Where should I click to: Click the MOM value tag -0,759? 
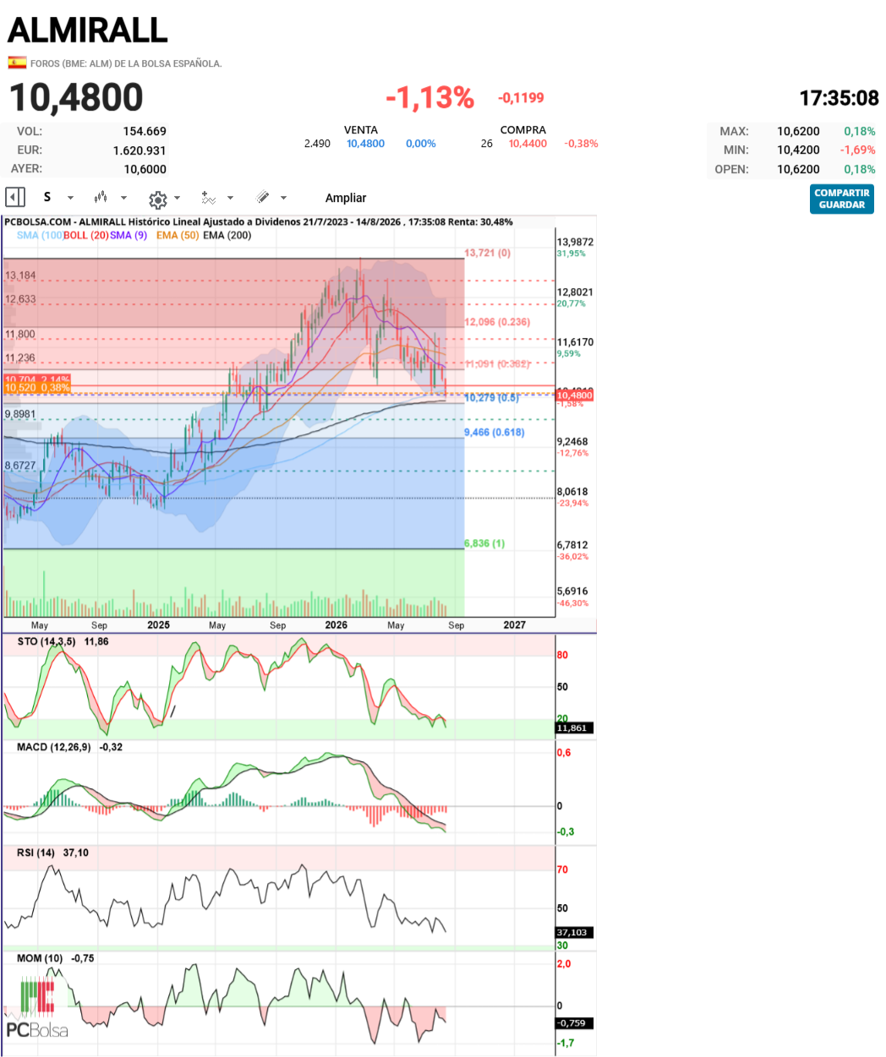point(574,1023)
